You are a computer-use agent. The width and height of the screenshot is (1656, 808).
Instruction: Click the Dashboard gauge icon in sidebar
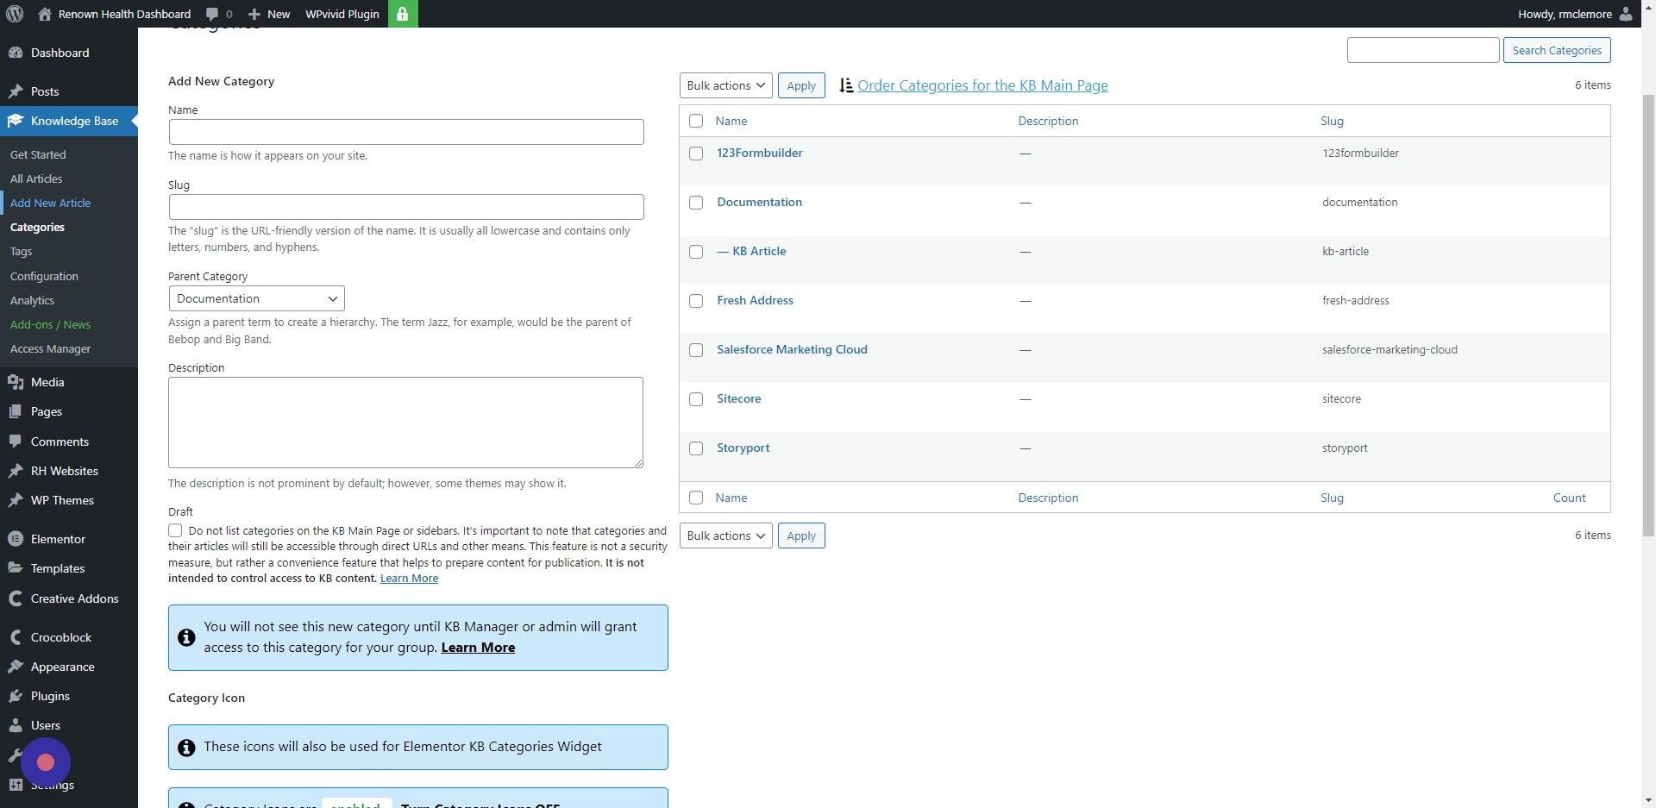[x=16, y=53]
